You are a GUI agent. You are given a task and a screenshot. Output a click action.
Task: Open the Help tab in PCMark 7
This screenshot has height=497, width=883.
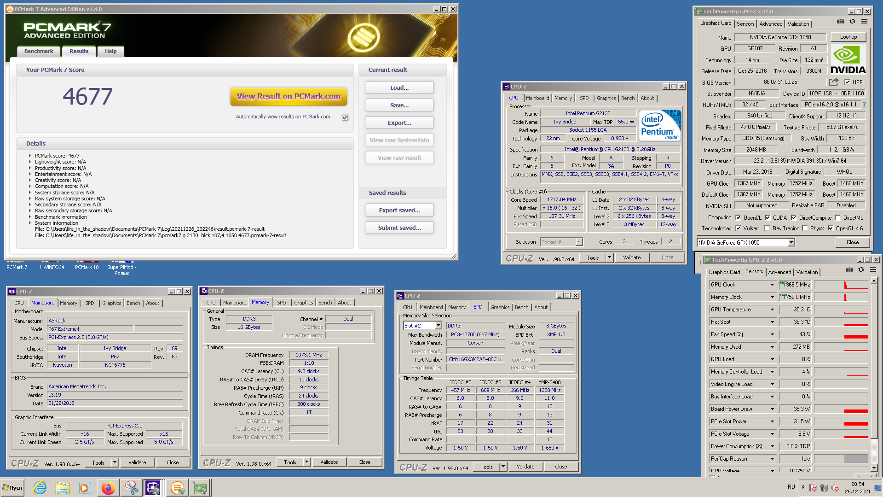[110, 51]
